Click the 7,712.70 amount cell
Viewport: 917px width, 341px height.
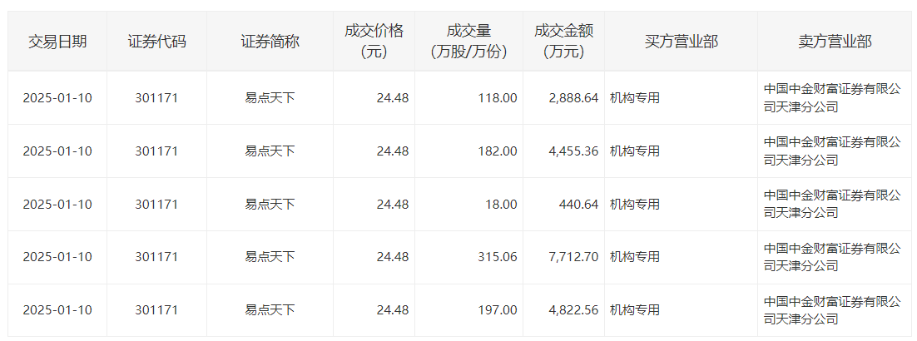[x=573, y=257]
